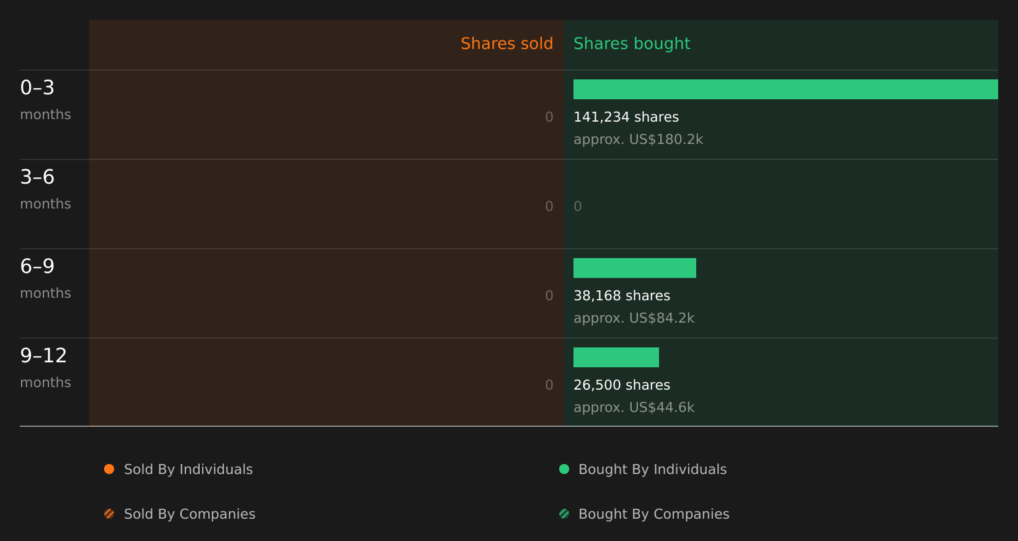
Task: Click the 141,234 shares value
Action: (626, 117)
